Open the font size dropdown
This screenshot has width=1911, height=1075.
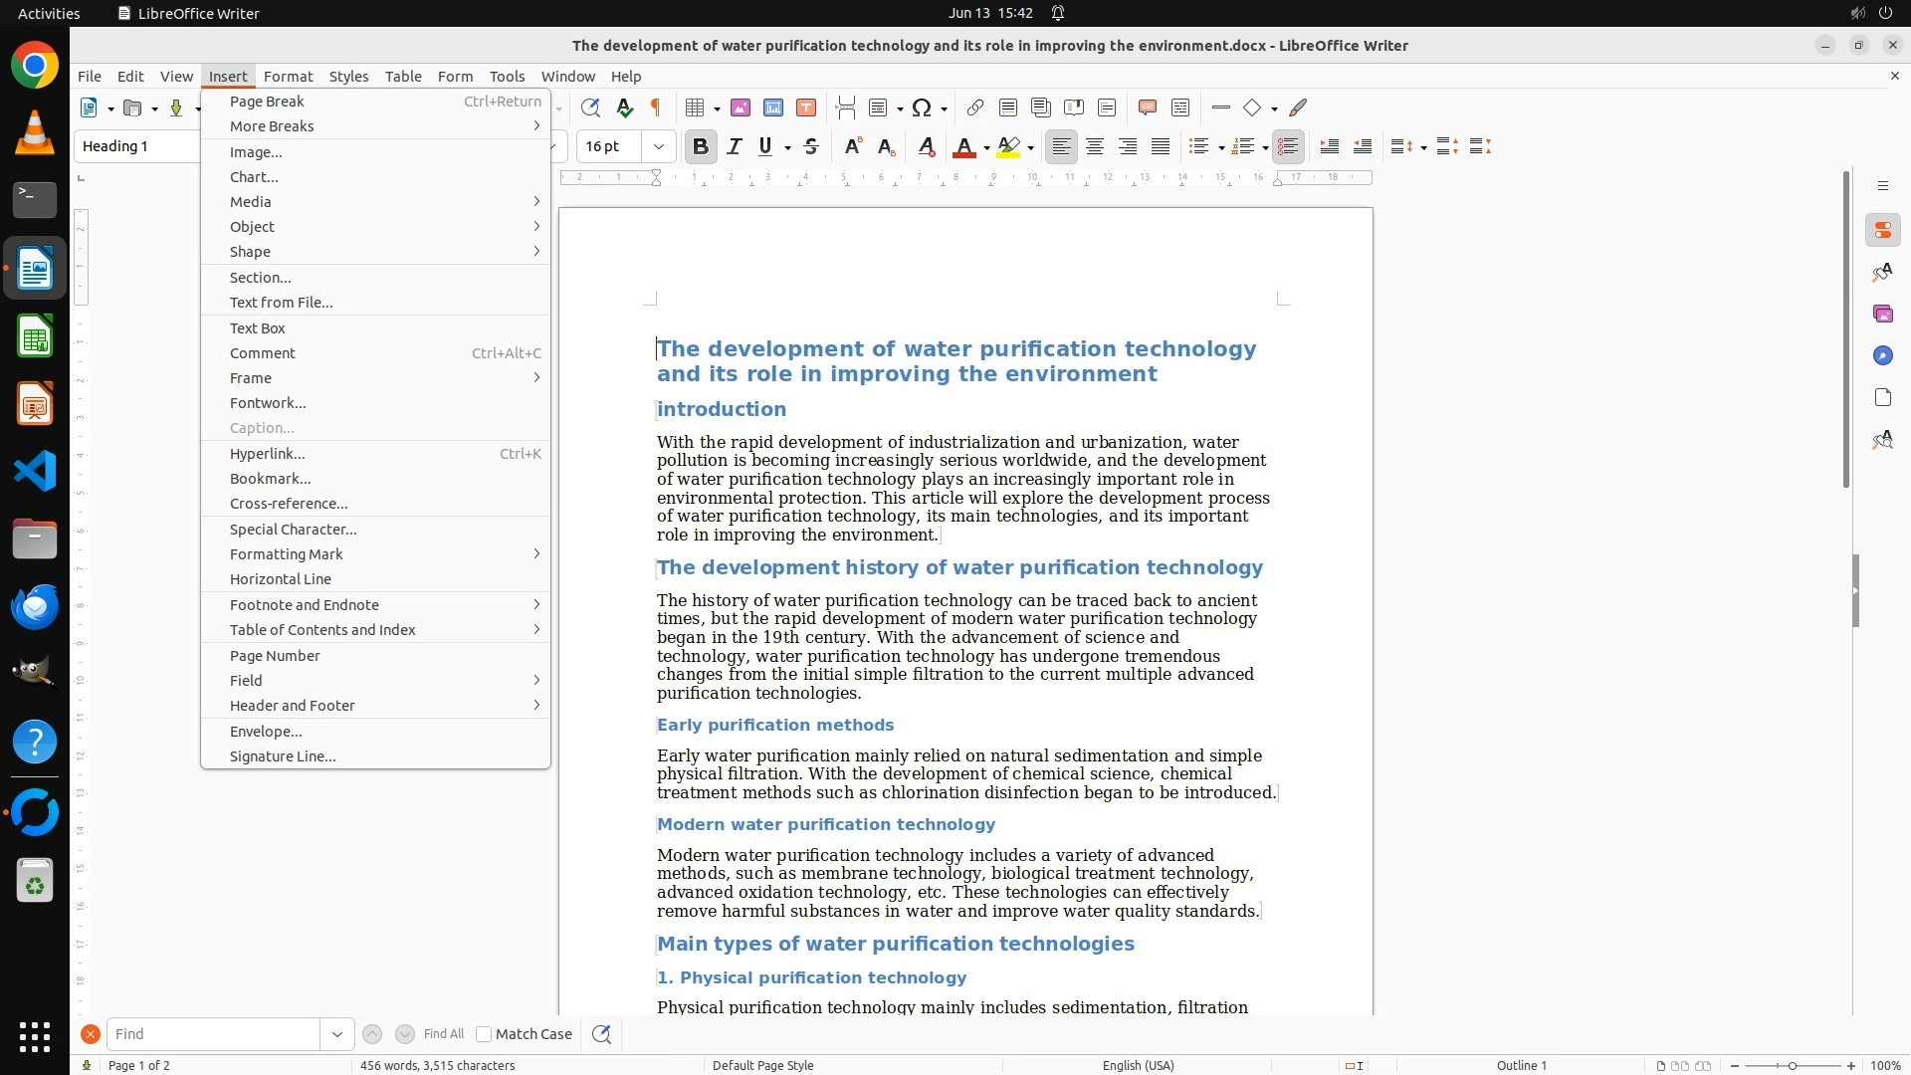coord(658,147)
